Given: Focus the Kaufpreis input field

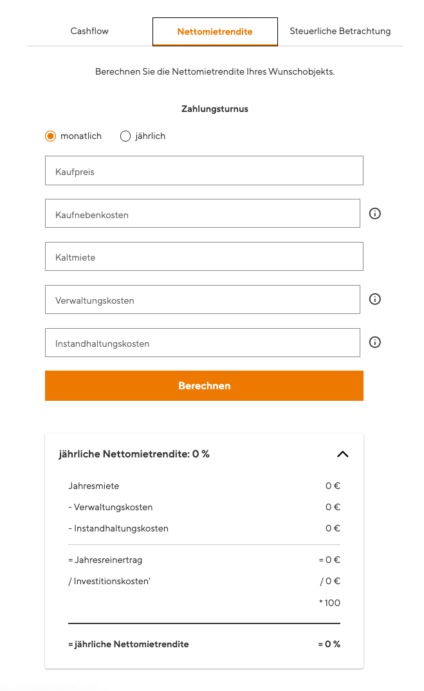Looking at the screenshot, I should click(204, 171).
